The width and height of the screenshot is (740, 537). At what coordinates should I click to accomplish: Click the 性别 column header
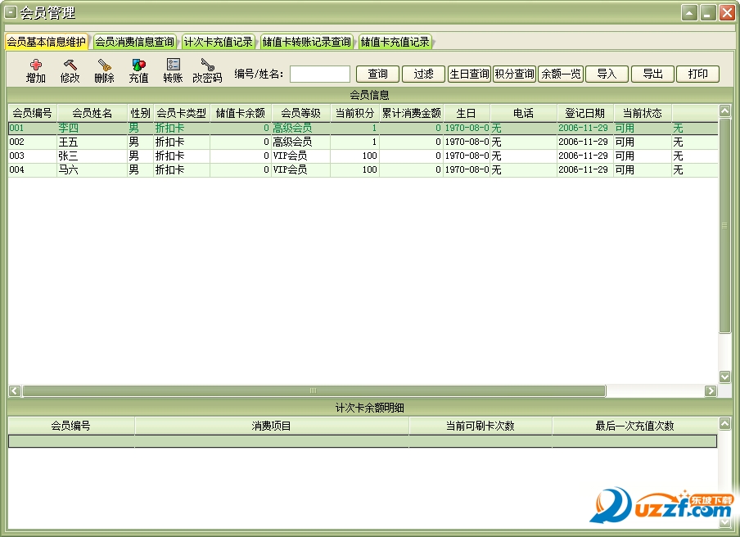(140, 113)
